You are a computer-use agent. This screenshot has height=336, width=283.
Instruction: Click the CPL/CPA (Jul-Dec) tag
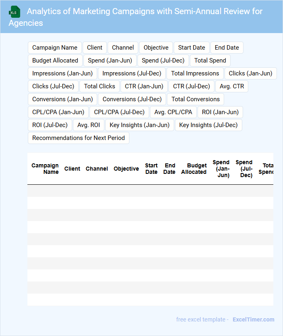[119, 112]
